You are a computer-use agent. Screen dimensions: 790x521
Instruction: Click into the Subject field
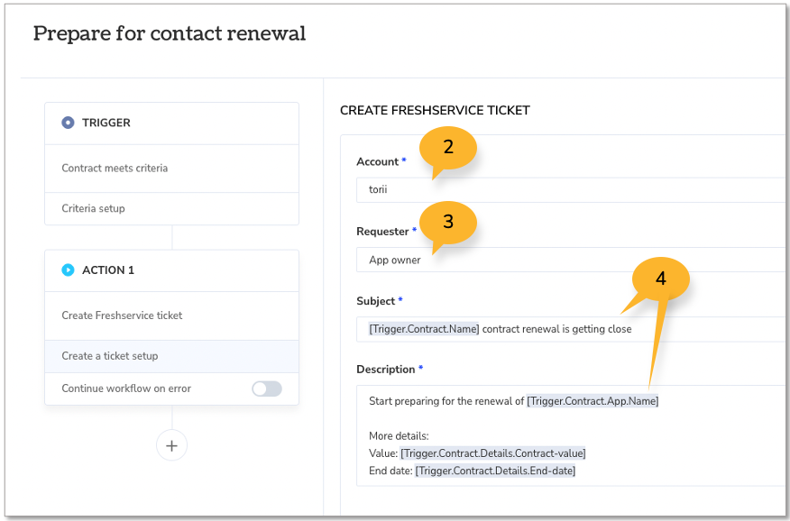(x=573, y=329)
